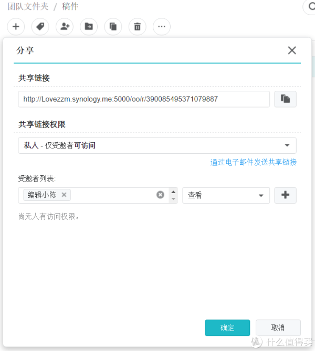315x351 pixels.
Task: Click 通过电子邮件发送共享链接 link
Action: 254,162
